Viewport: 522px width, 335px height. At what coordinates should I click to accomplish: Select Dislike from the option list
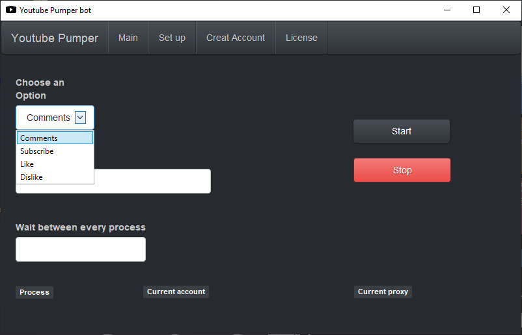(55, 177)
